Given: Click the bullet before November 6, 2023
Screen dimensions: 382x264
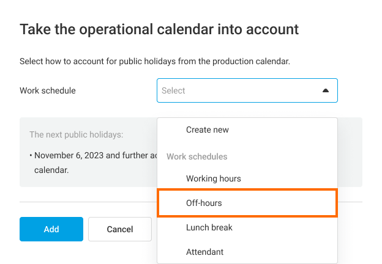Looking at the screenshot, I should click(x=31, y=155).
